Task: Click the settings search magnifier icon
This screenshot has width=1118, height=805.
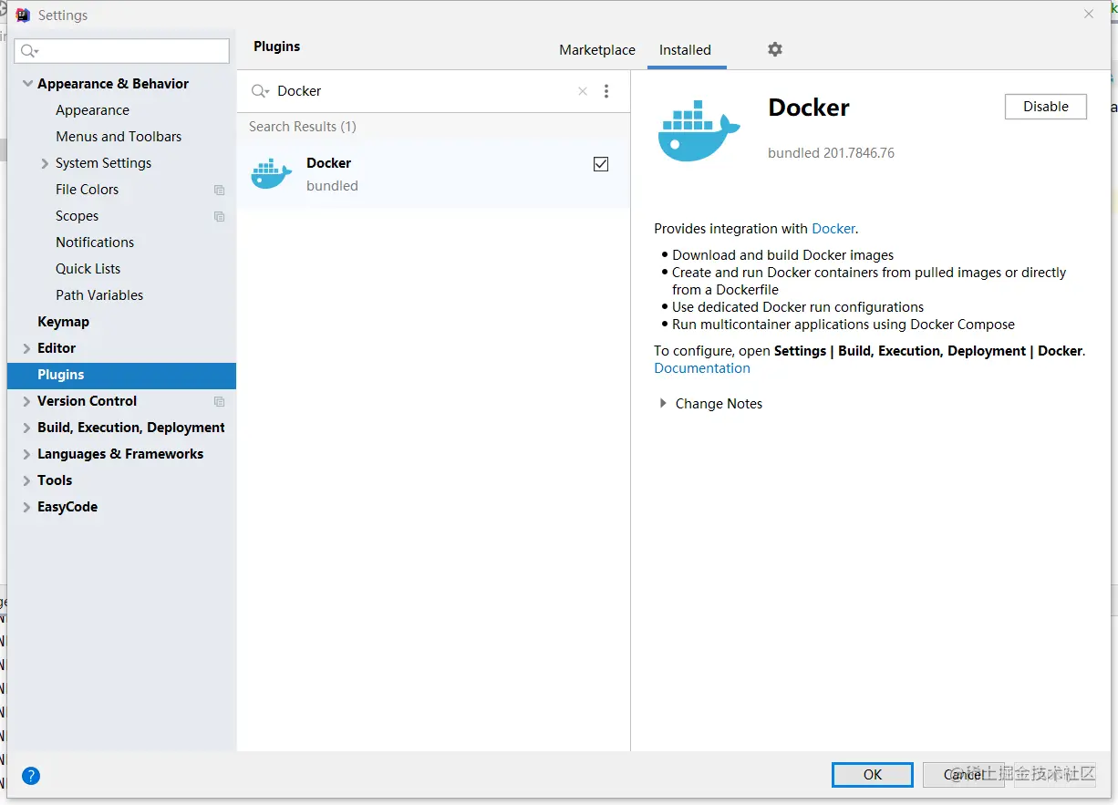Action: pyautogui.click(x=30, y=51)
